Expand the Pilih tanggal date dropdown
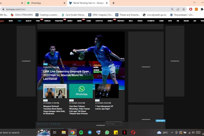Screen dimensions: 204x136 (114, 124)
